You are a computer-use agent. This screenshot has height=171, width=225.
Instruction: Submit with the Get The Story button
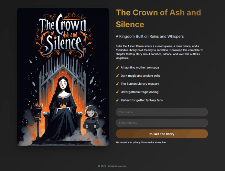162,134
